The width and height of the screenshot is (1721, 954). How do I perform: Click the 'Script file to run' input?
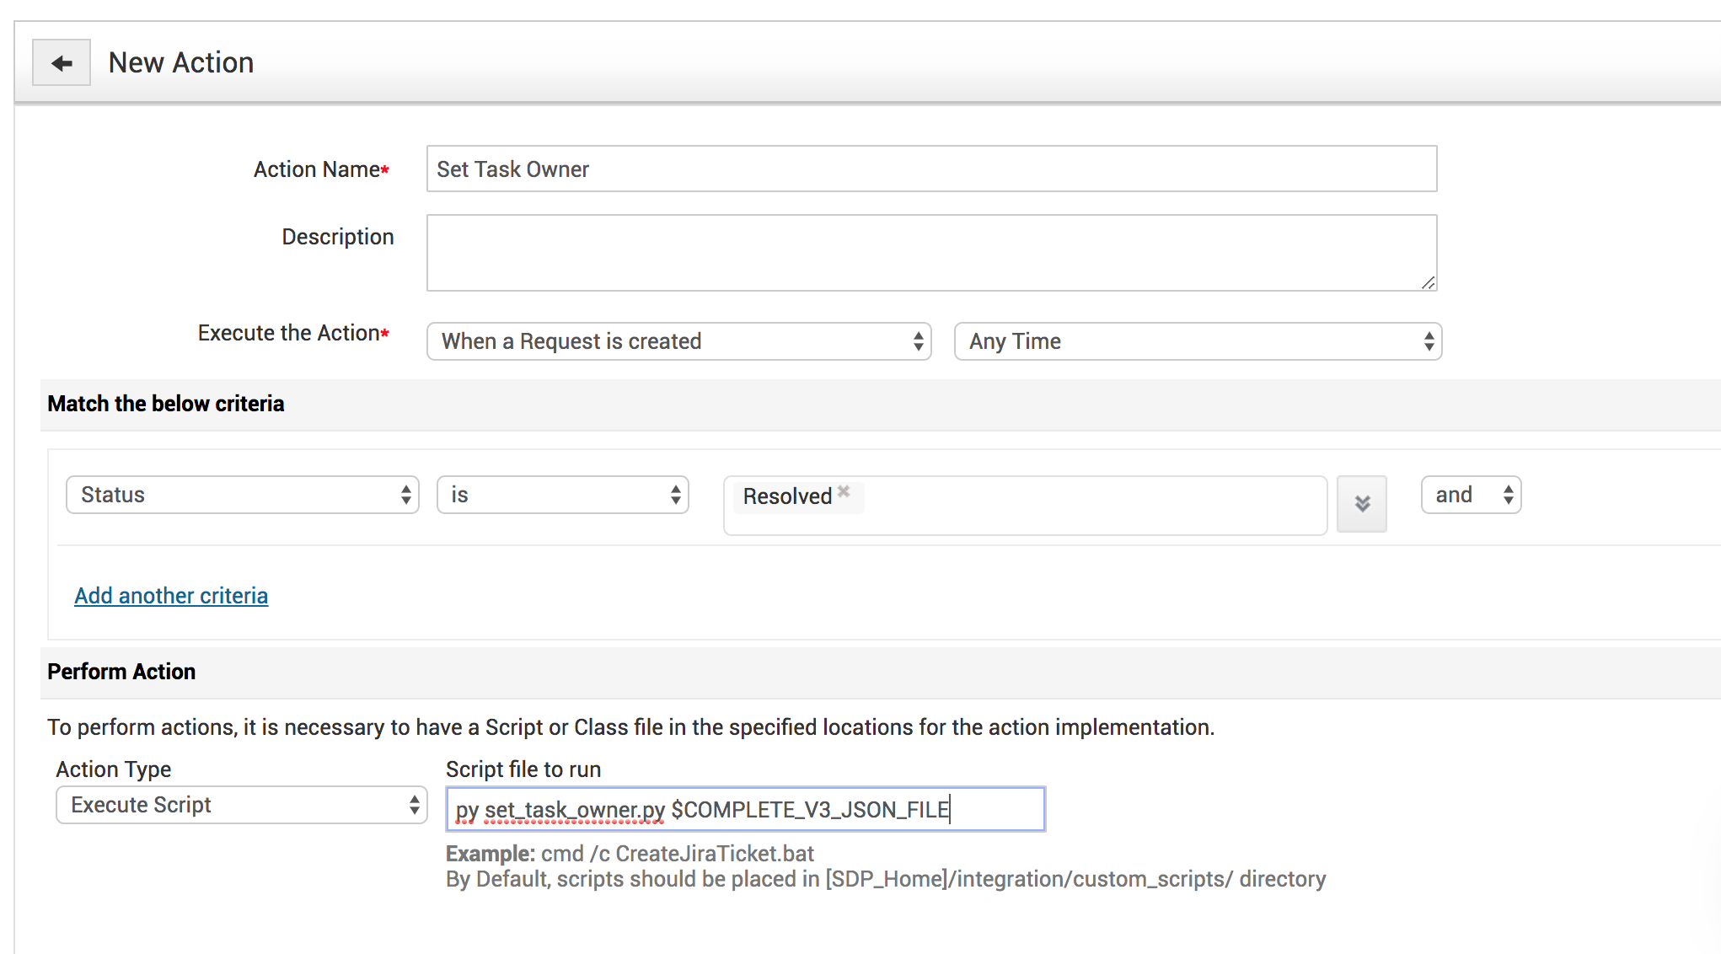(x=745, y=809)
